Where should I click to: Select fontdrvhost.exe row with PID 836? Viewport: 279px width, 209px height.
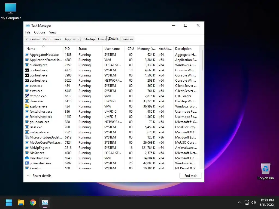point(112,112)
